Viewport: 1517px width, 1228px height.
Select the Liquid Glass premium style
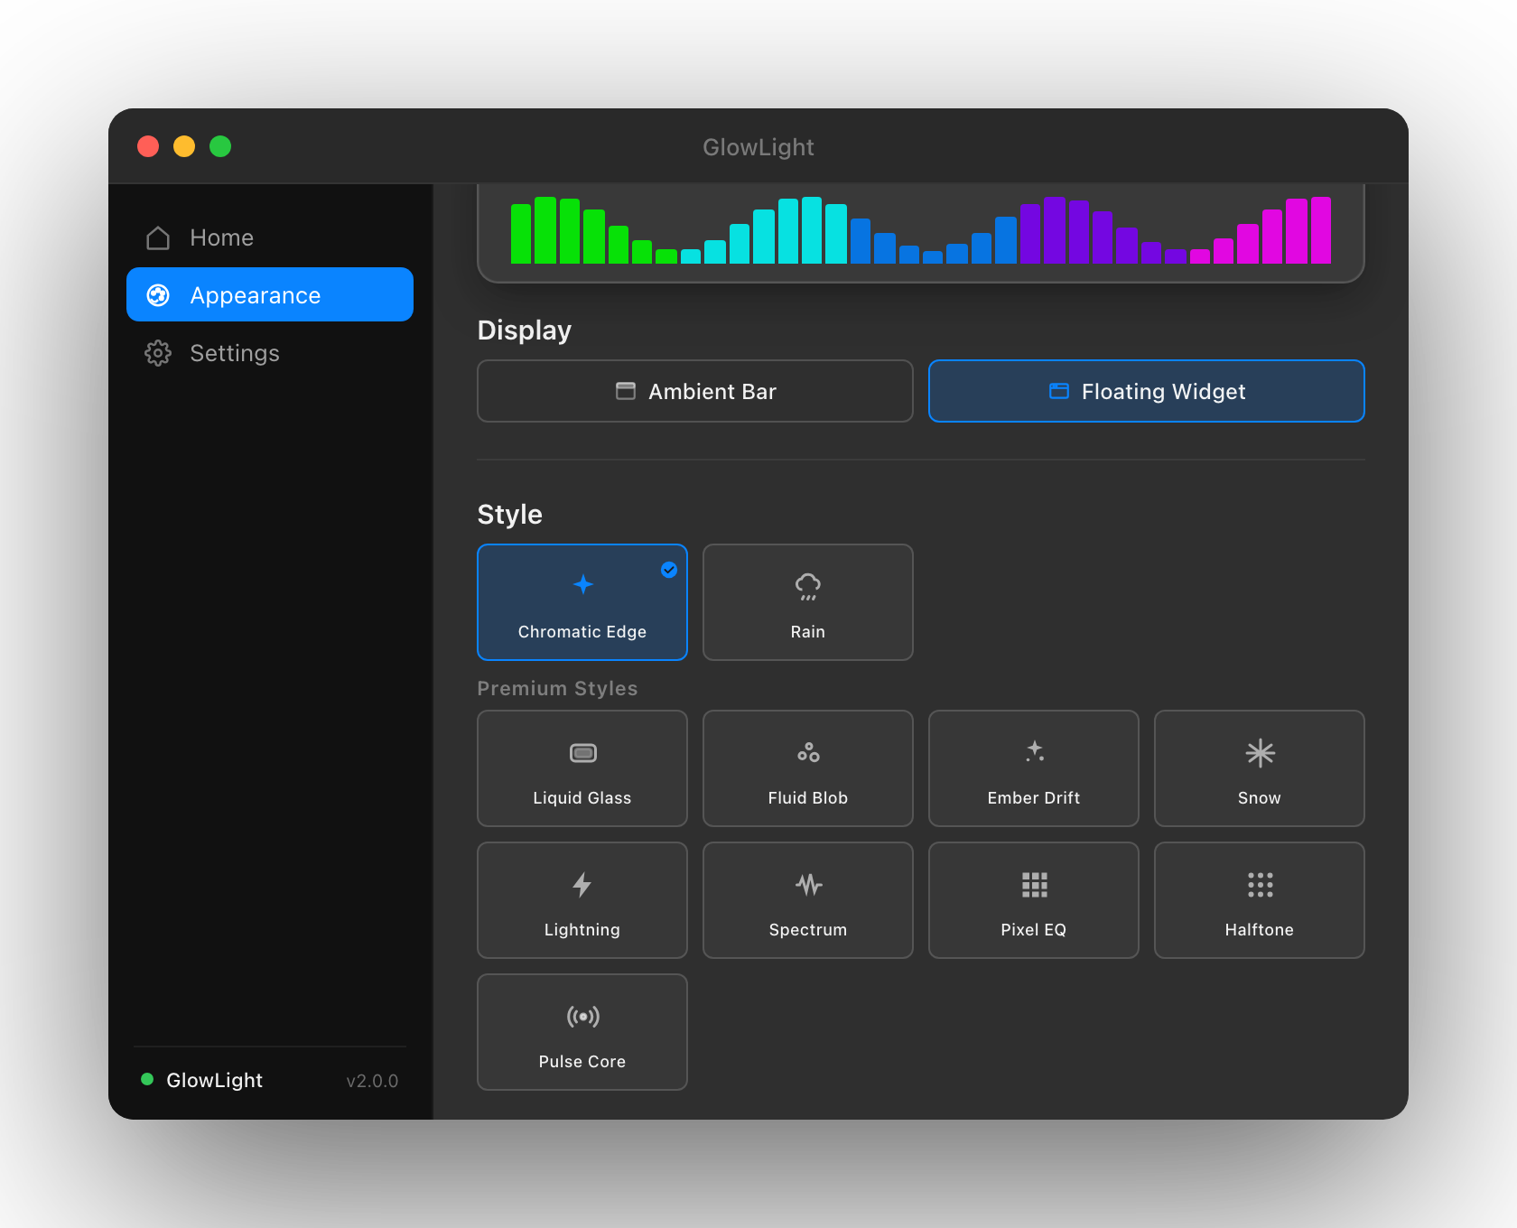point(582,768)
